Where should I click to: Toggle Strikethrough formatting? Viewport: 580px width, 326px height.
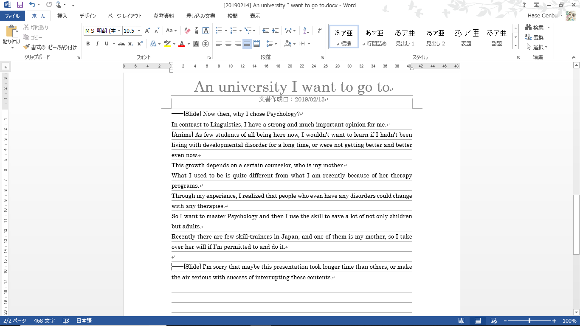(x=121, y=44)
